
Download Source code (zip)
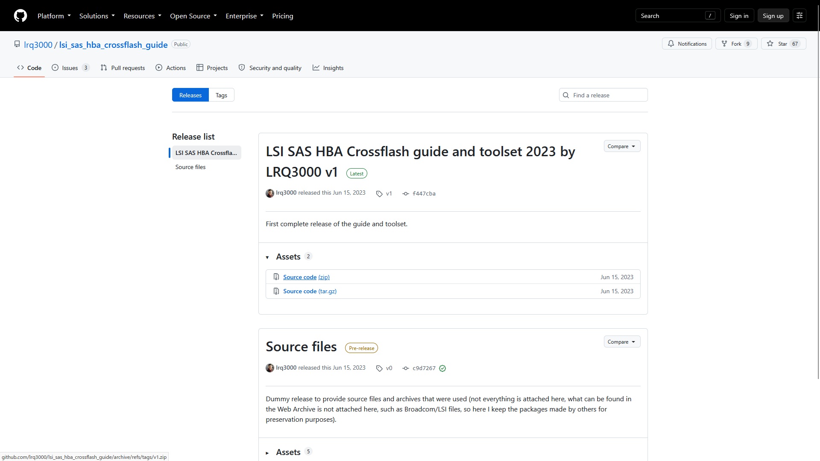click(306, 277)
